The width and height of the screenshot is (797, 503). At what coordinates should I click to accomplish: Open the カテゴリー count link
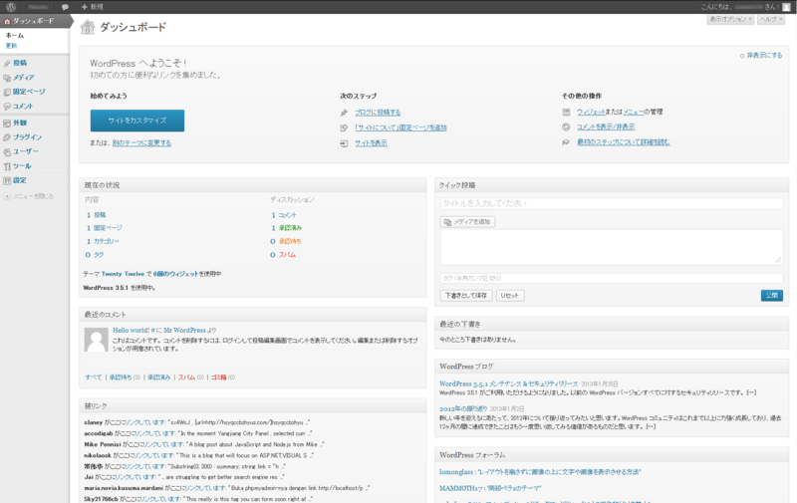(103, 241)
